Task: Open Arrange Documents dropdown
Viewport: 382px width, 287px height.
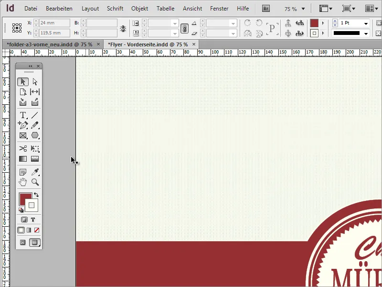Action: 371,9
